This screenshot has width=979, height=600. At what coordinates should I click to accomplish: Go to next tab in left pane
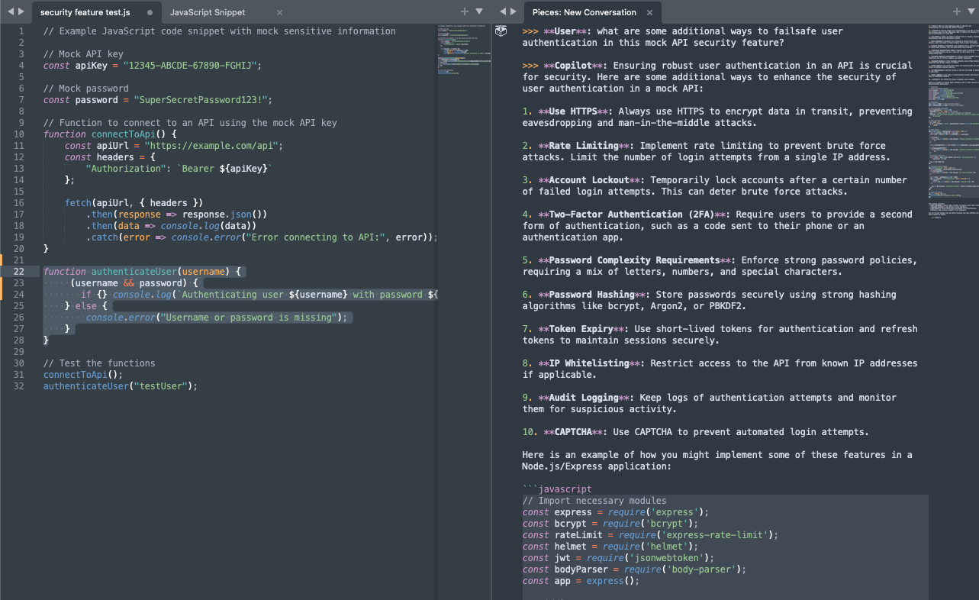coord(21,11)
